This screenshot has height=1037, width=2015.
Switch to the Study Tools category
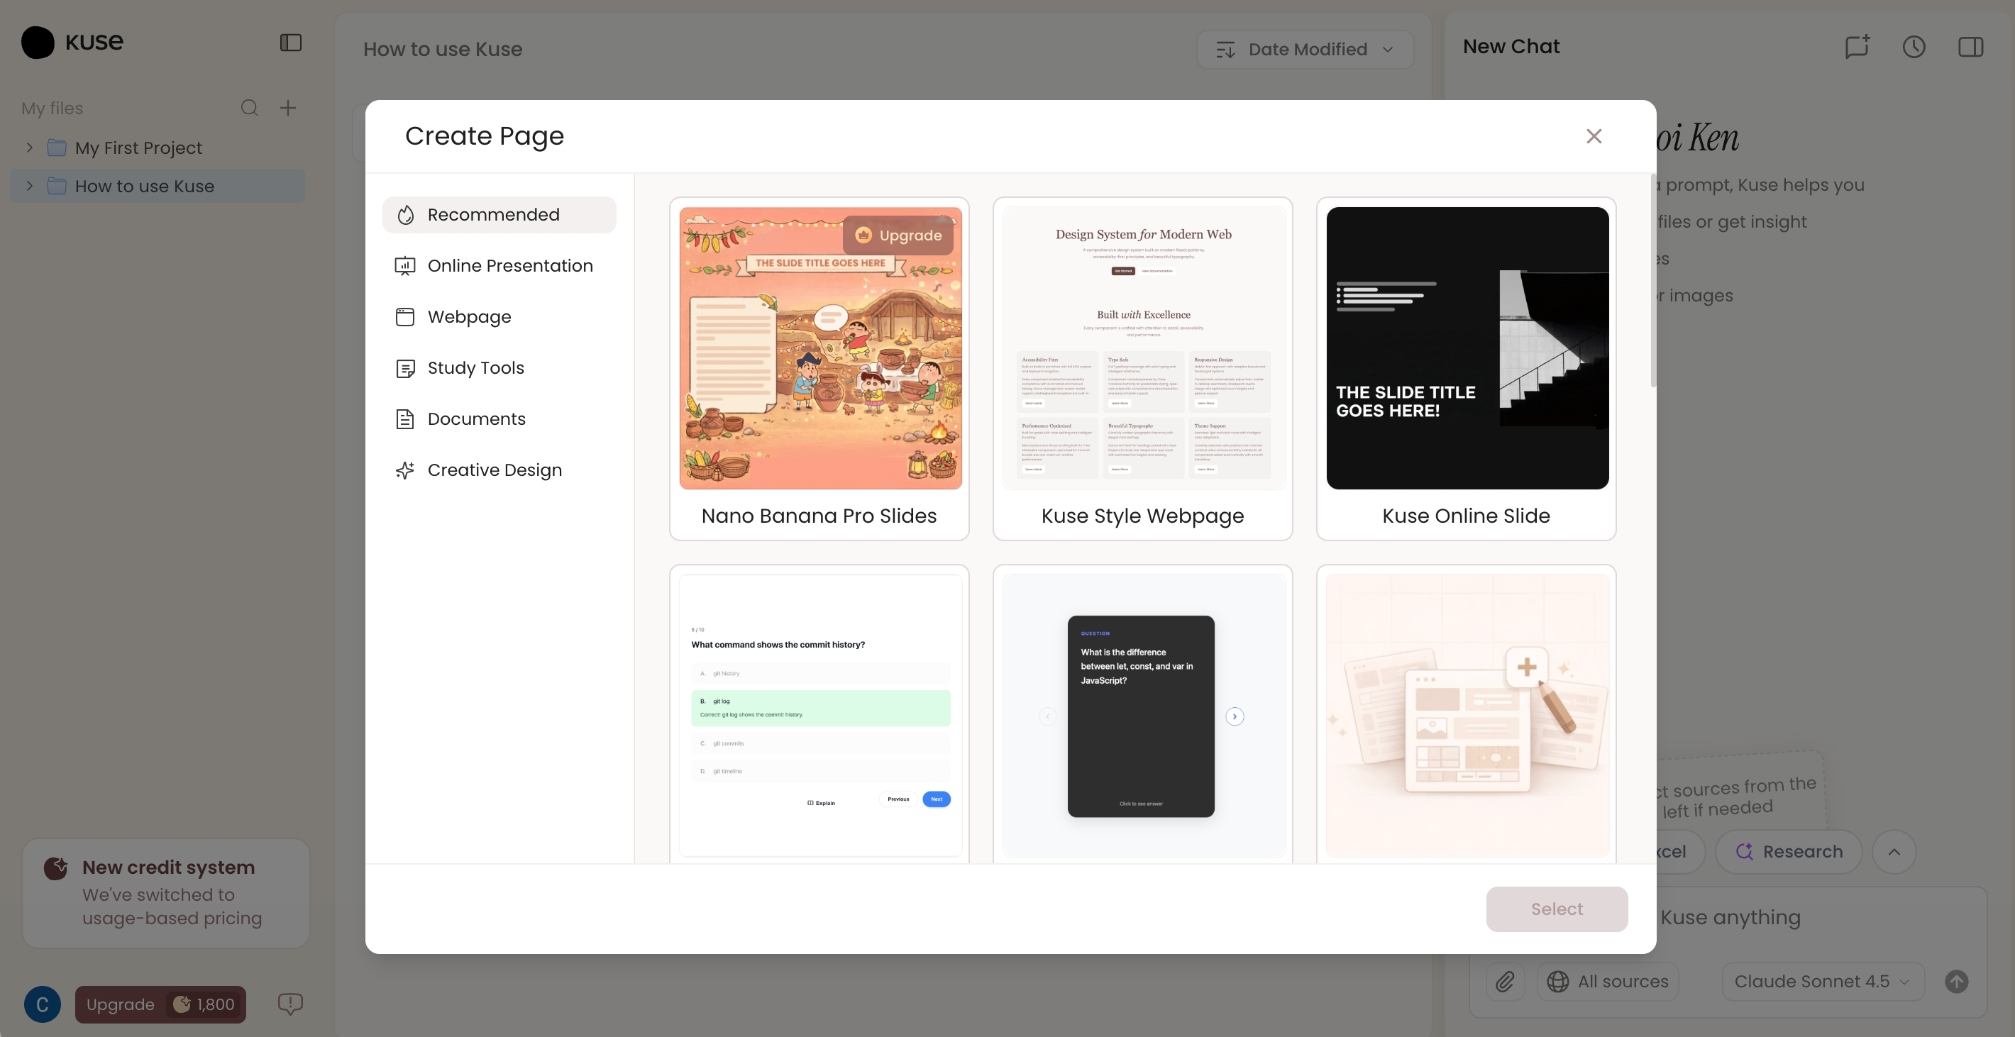(x=475, y=367)
